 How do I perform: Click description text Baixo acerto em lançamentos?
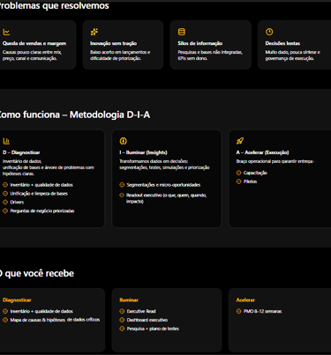120,55
